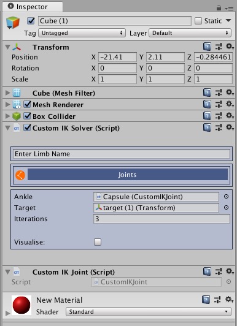
Task: Click the Rotation Z field
Action: pyautogui.click(x=213, y=68)
